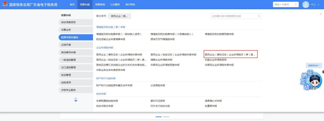
Task: Click the 在我要办税中搜索服务功能 search field
Action: [233, 16]
